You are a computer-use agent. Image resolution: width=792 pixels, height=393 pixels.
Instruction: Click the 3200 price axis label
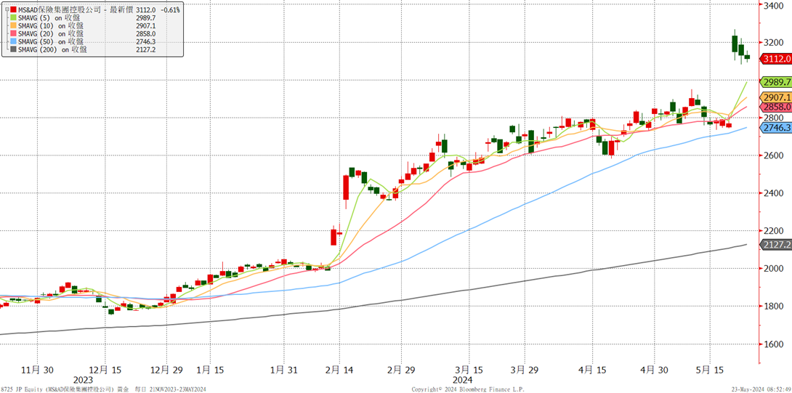click(775, 42)
